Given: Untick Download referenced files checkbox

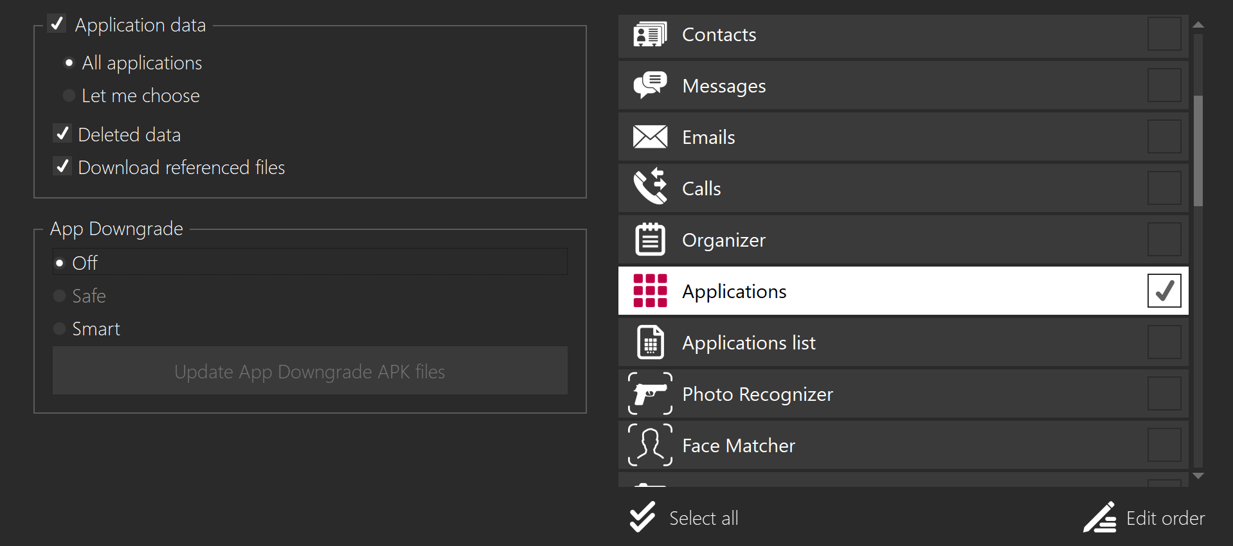Looking at the screenshot, I should 62,166.
